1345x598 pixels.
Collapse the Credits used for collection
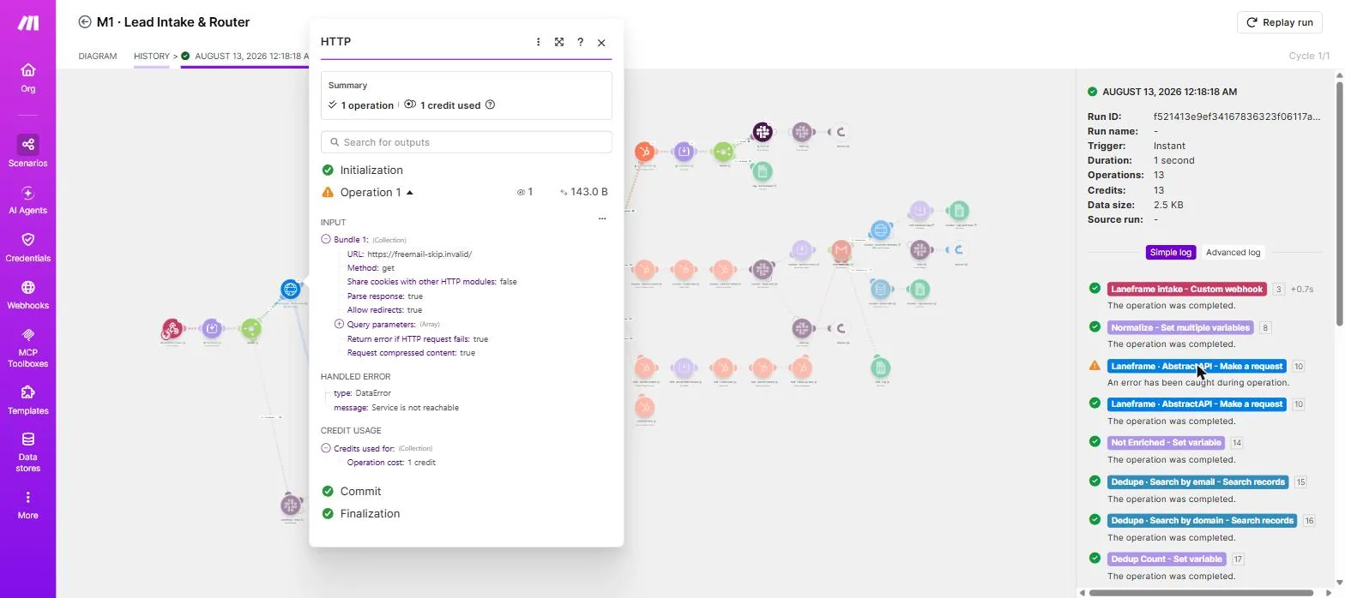(326, 448)
